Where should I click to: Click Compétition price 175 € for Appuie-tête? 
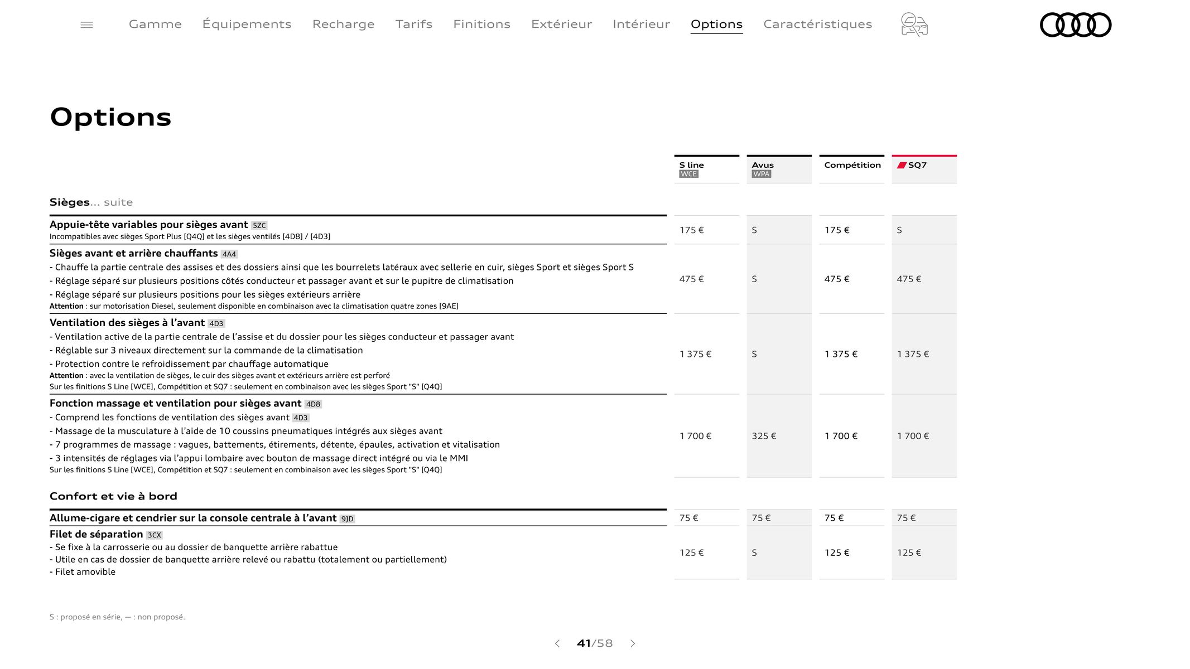(837, 230)
